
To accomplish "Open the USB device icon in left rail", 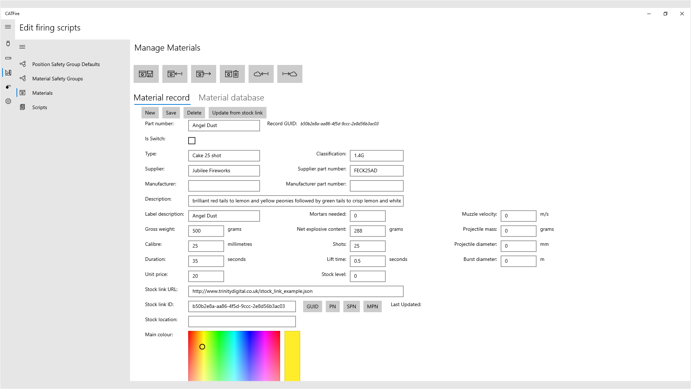I will coord(8,44).
